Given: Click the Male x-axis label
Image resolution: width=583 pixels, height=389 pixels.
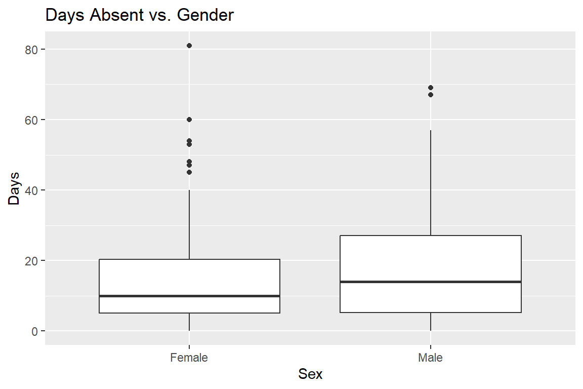Looking at the screenshot, I should click(x=430, y=358).
